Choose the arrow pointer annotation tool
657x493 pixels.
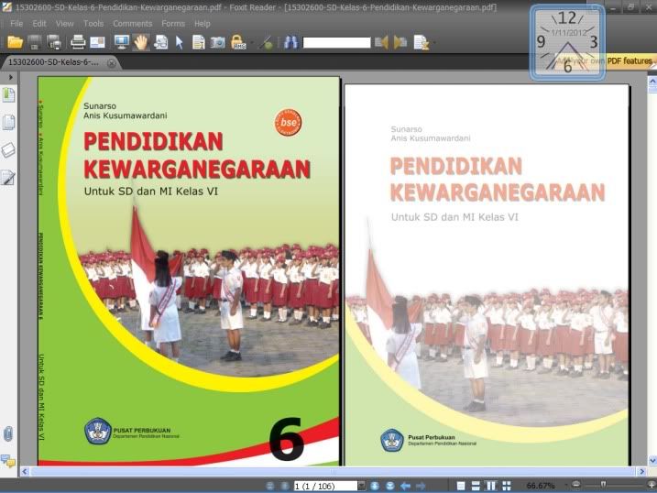tap(180, 42)
